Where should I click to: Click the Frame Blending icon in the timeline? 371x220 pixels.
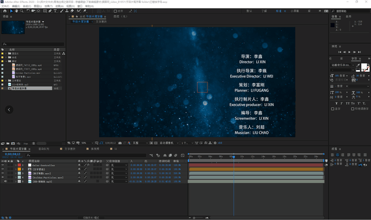tap(170, 155)
